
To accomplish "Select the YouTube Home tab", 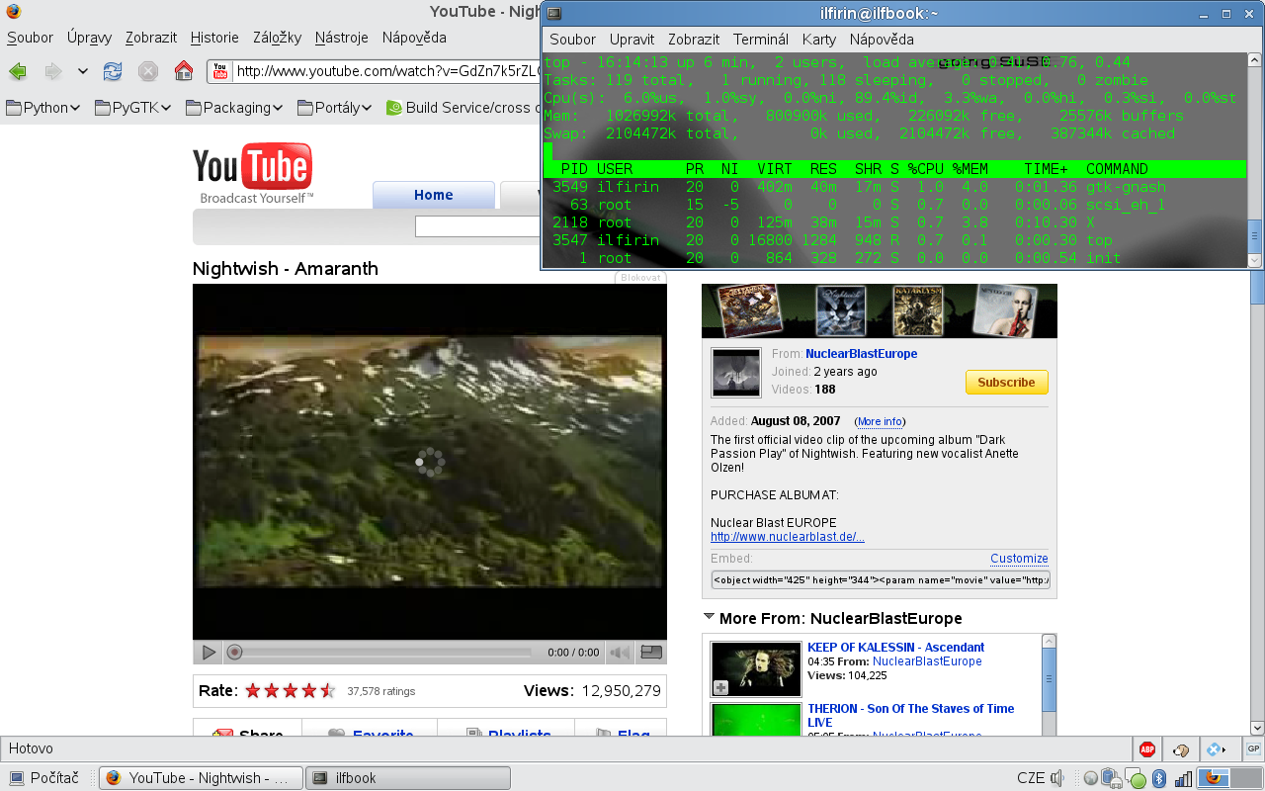I will point(434,195).
